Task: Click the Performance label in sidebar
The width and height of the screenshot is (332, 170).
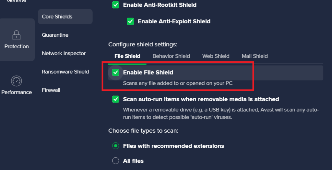Action: pos(17,92)
